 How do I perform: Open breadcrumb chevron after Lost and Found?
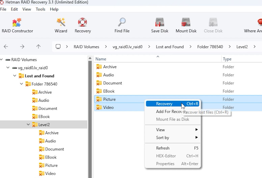[190, 47]
